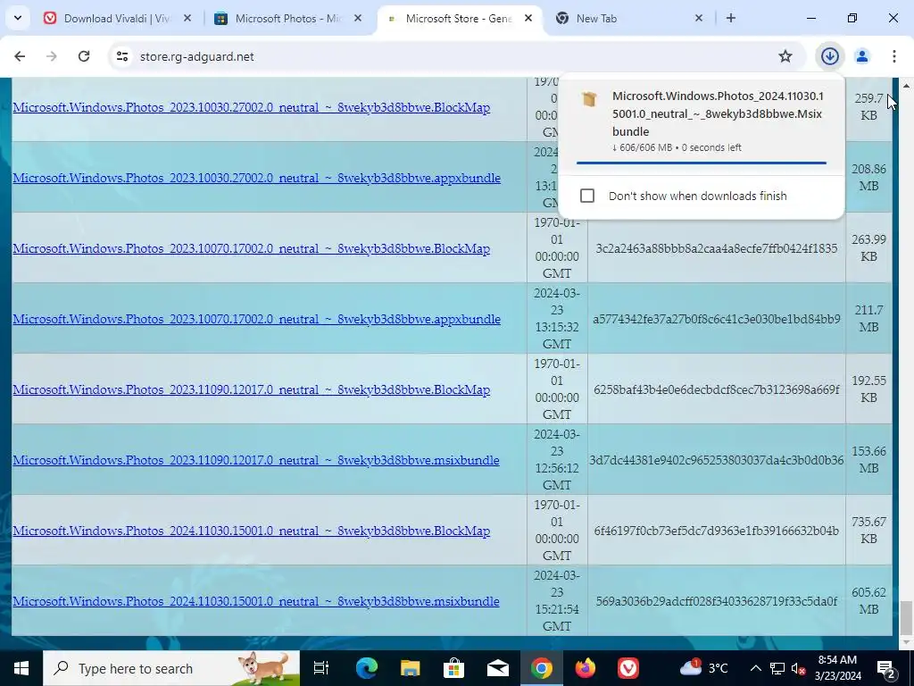Open Photos 2023.10030.27002.0 BlockMap link
This screenshot has width=914, height=686.
click(251, 107)
